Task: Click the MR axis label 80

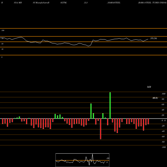Action: tap(163, 99)
